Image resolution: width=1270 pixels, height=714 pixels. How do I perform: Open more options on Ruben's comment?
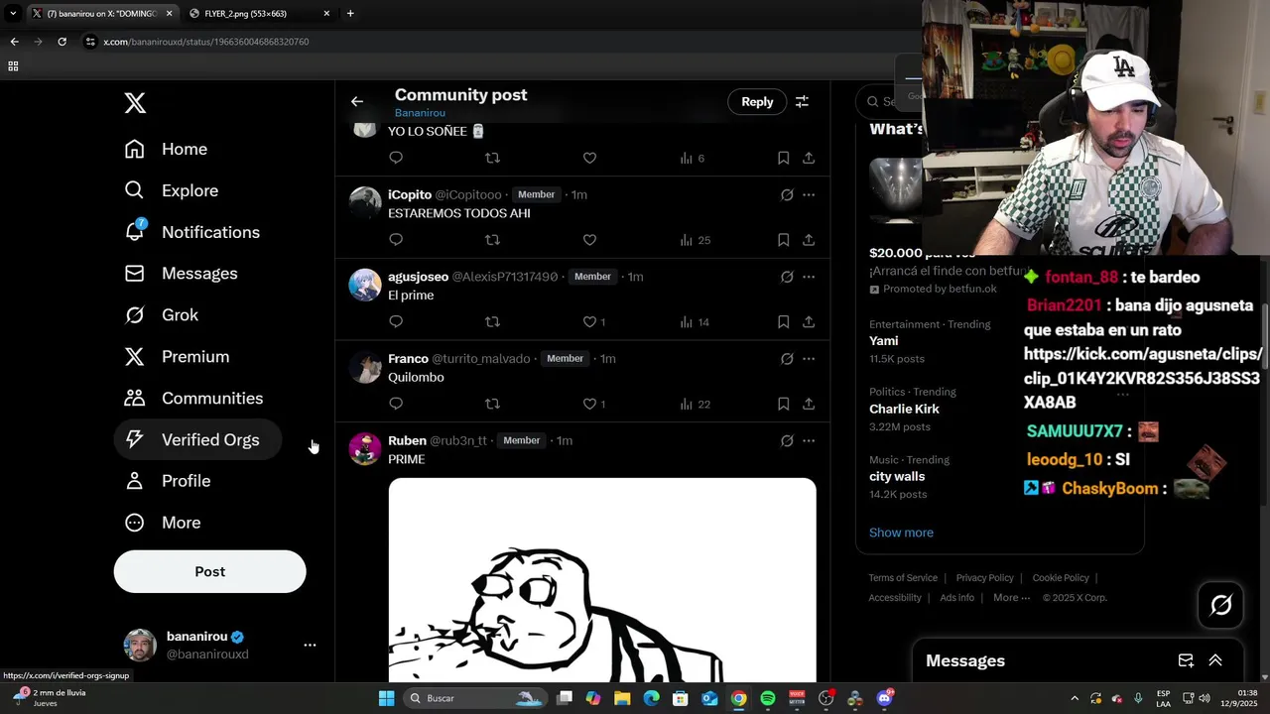click(x=809, y=440)
